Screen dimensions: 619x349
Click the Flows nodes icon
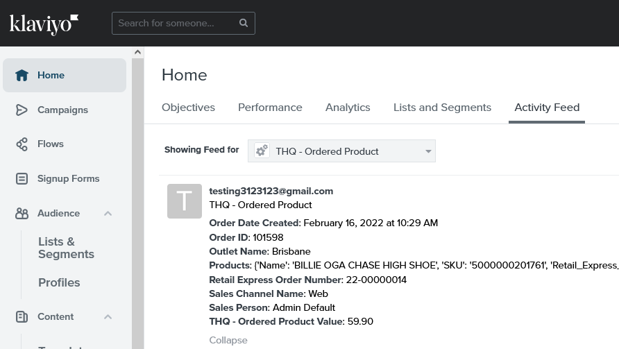click(x=22, y=144)
